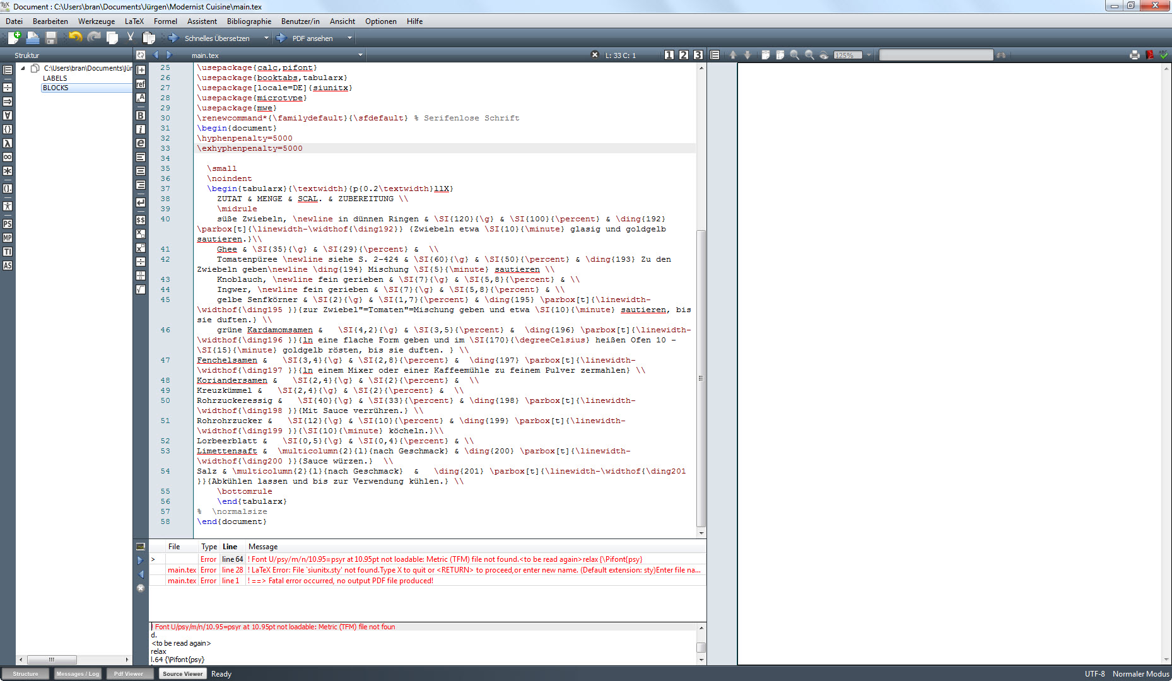Close the current main.tex document via X
The image size is (1172, 681).
click(x=594, y=55)
